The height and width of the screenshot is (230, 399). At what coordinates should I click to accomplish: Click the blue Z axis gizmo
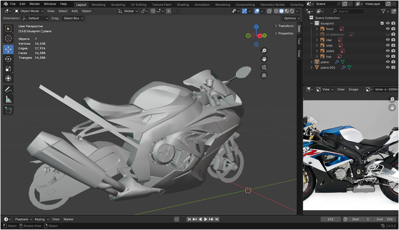[256, 27]
